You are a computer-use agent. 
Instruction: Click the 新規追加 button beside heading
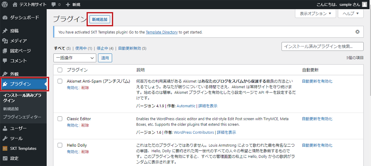pos(100,20)
